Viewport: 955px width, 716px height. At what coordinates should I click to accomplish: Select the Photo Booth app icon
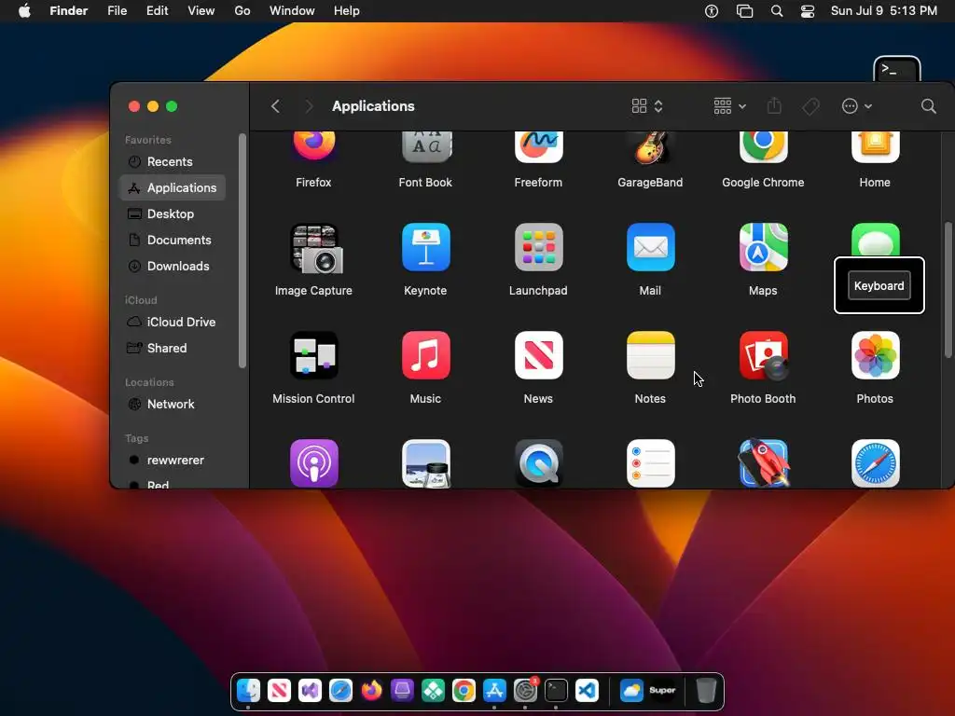tap(763, 355)
